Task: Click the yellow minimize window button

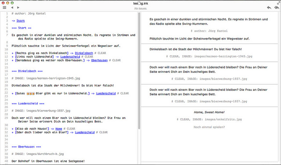Action: 7,3
